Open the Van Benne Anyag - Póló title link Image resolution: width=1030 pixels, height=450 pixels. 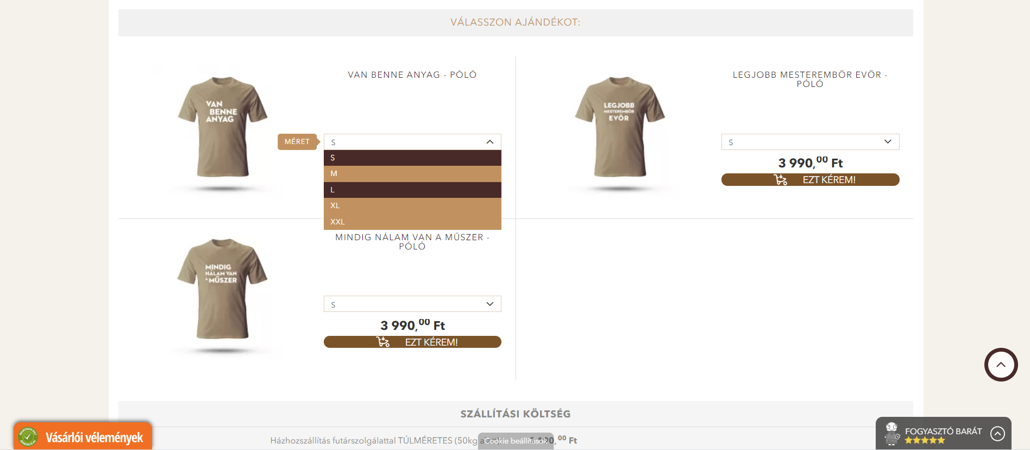tap(412, 75)
